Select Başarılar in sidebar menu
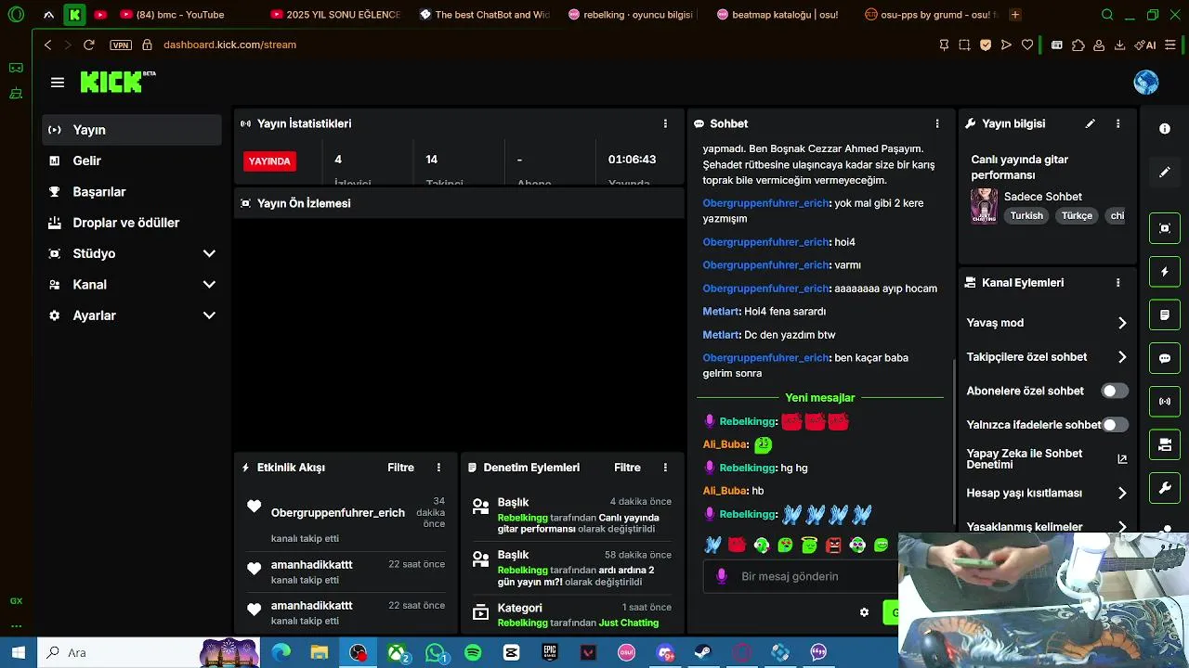1189x668 pixels. pyautogui.click(x=132, y=192)
